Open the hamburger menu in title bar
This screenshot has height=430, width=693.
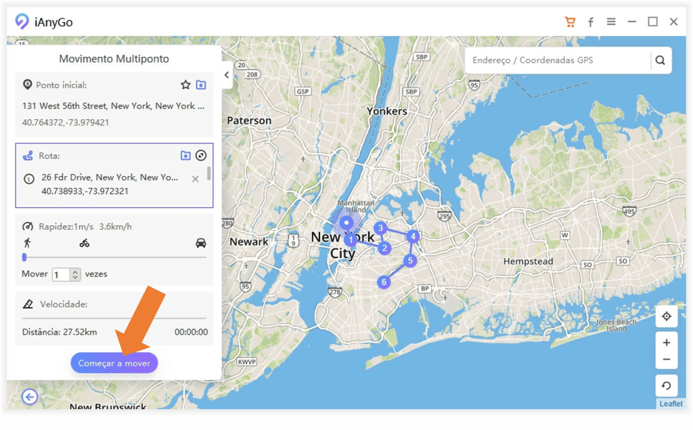[611, 21]
